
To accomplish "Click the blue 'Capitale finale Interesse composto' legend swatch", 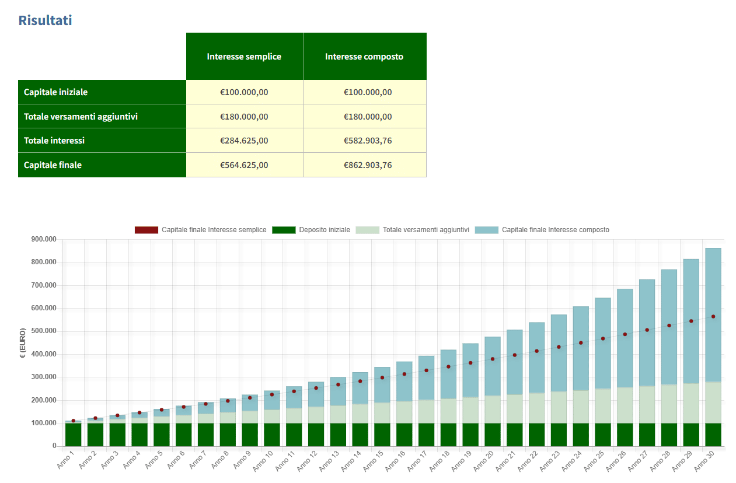I will (486, 230).
